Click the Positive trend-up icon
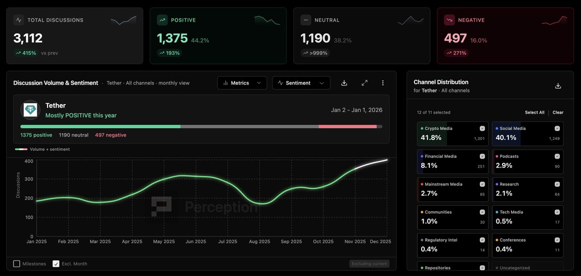The image size is (581, 276). click(162, 20)
